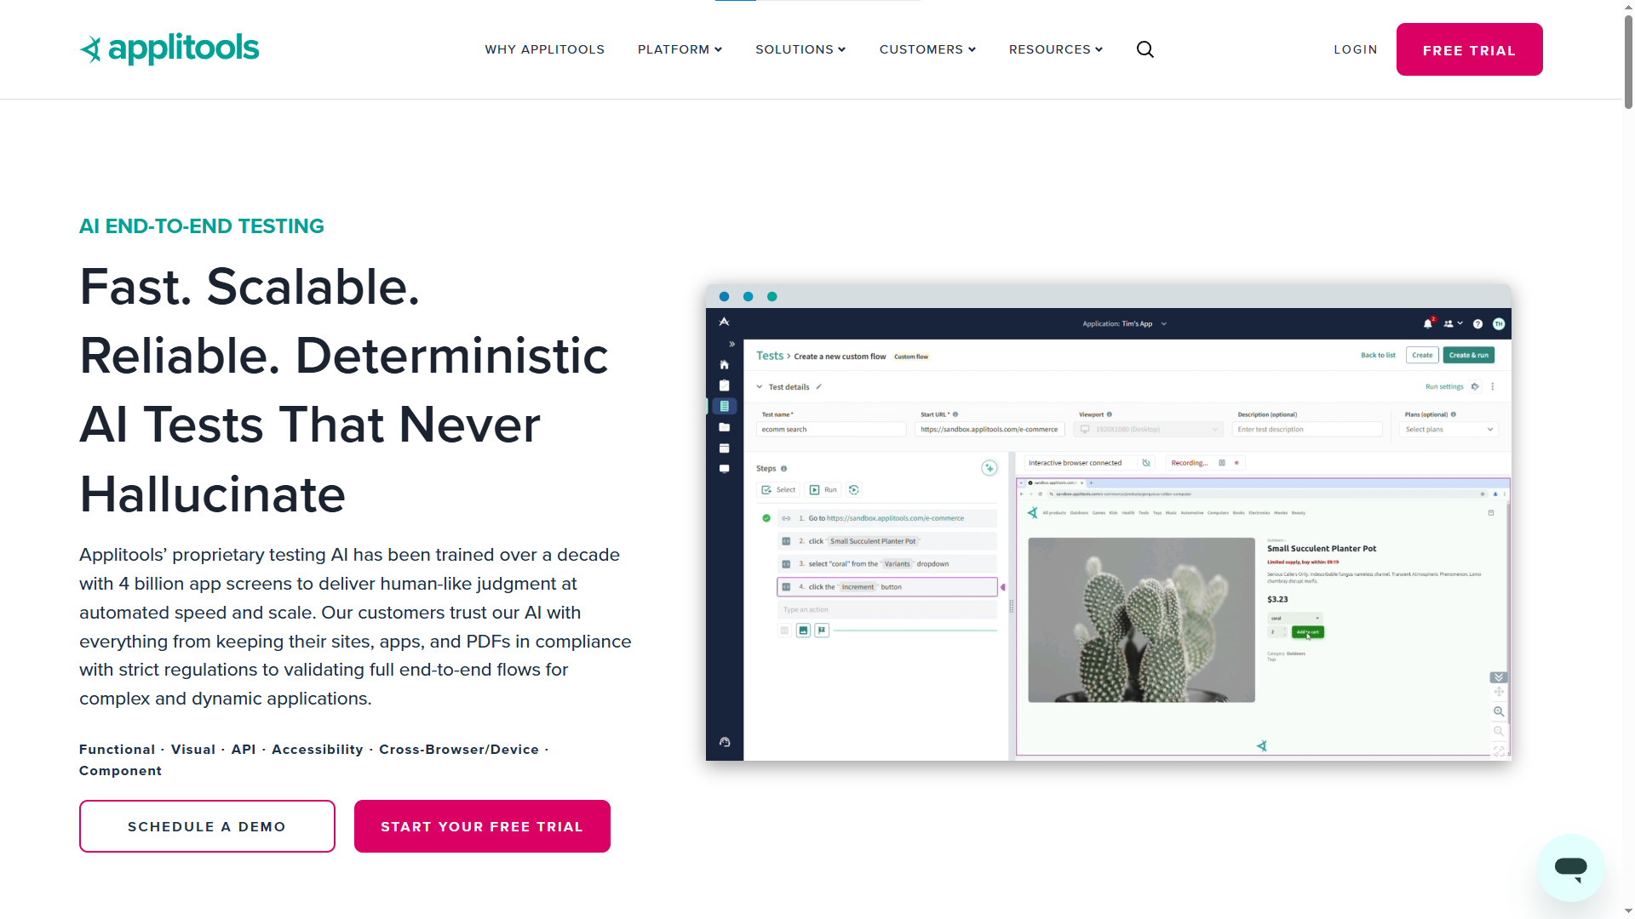Click the clipboard icon in demo sidebar
This screenshot has width=1635, height=919.
click(x=724, y=385)
